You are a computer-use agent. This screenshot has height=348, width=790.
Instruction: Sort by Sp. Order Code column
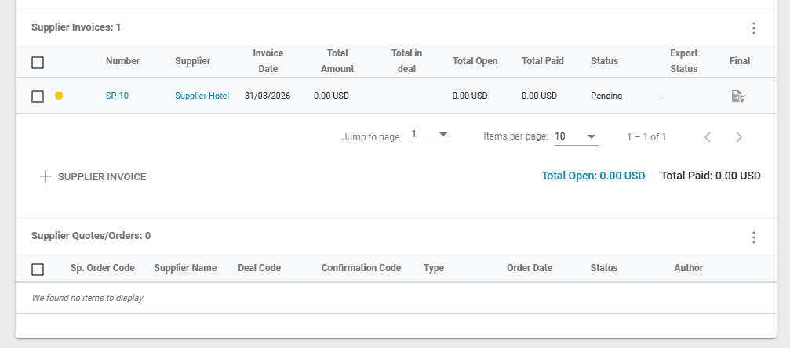tap(102, 268)
